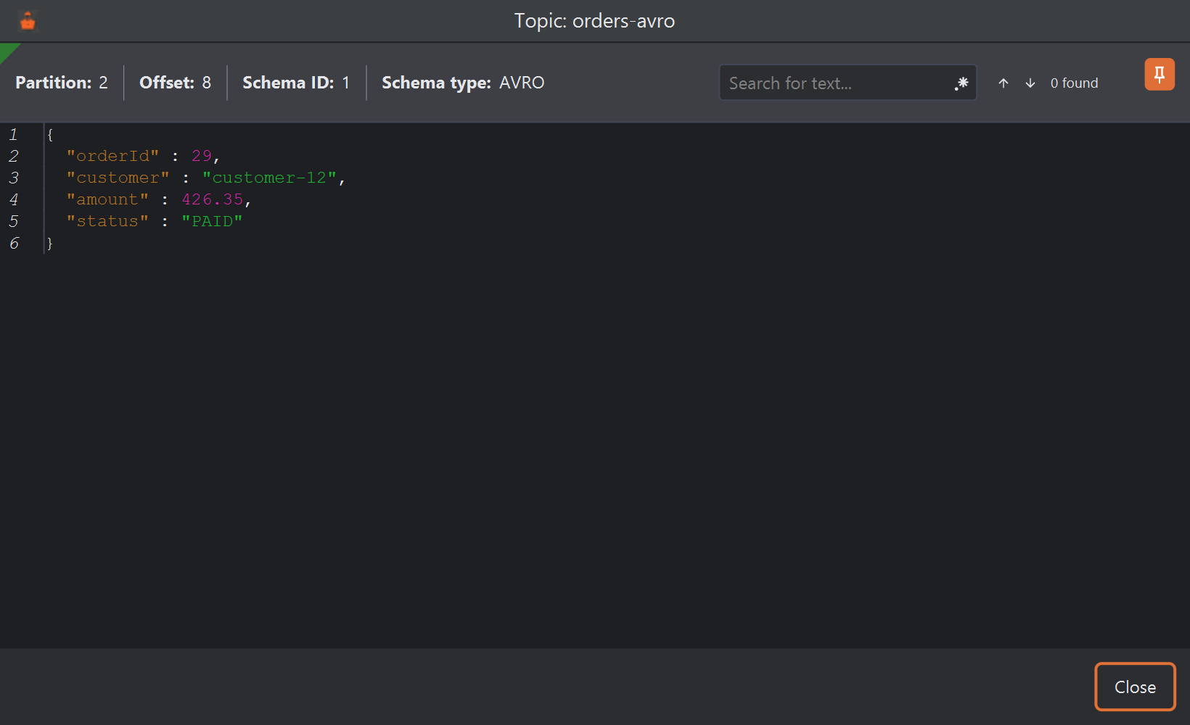Screen dimensions: 1190x725
Task: Toggle the regex search option icon
Action: 961,83
